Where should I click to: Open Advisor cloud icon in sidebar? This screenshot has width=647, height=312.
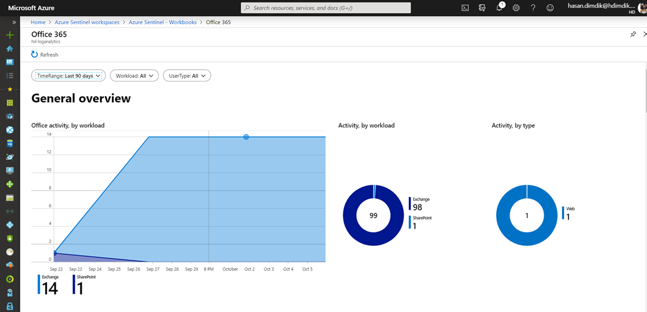point(10,265)
